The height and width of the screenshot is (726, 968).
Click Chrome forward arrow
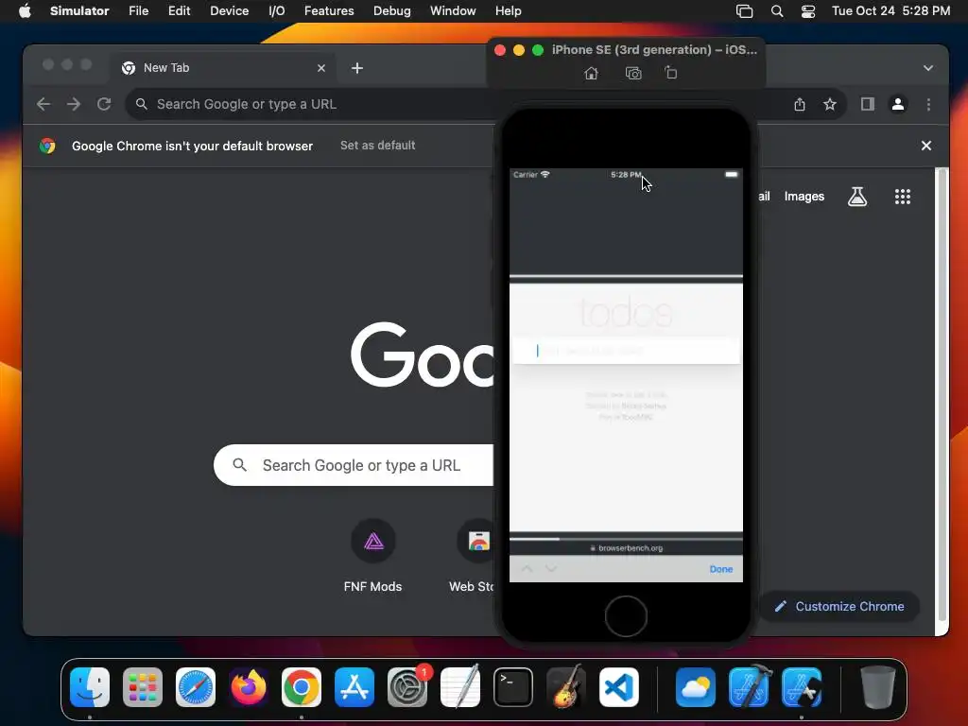coord(74,104)
